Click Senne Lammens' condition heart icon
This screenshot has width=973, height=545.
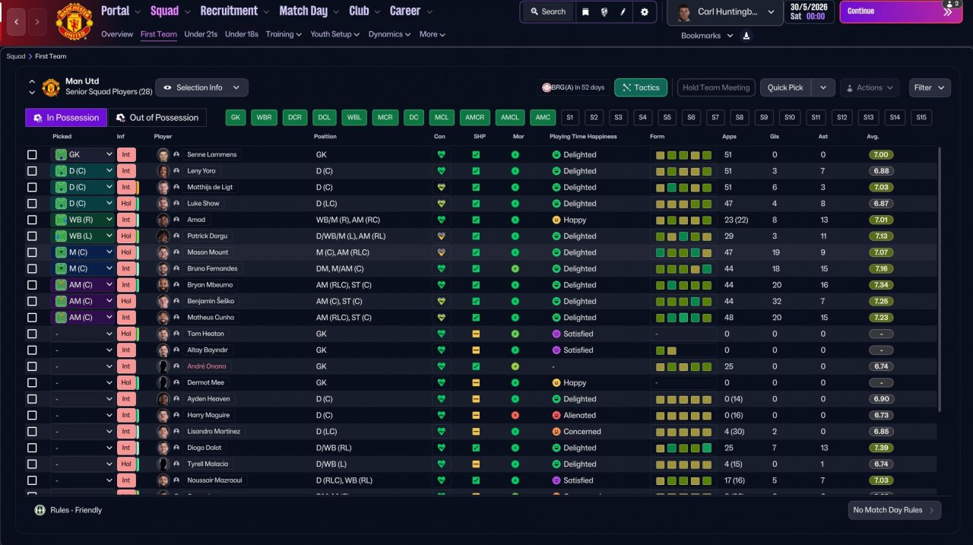(440, 154)
